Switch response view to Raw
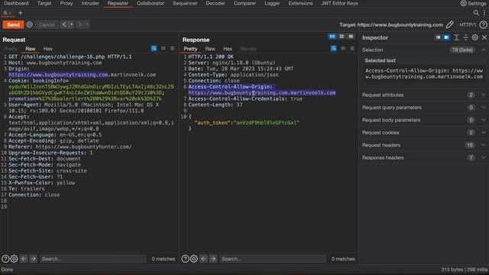The height and width of the screenshot is (275, 489). point(210,49)
